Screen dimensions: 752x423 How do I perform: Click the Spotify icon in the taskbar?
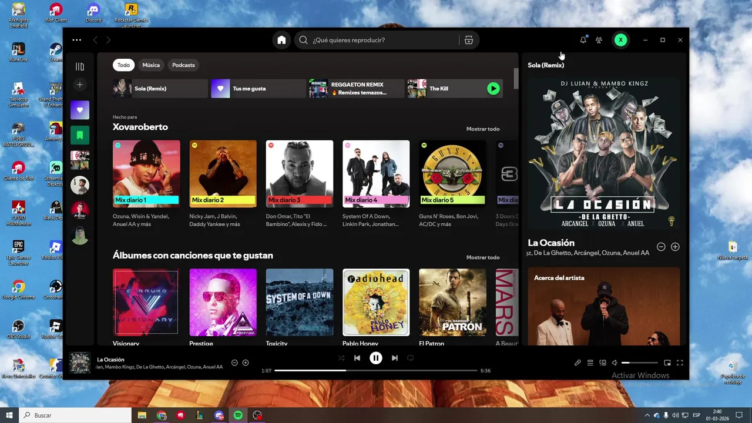[238, 415]
